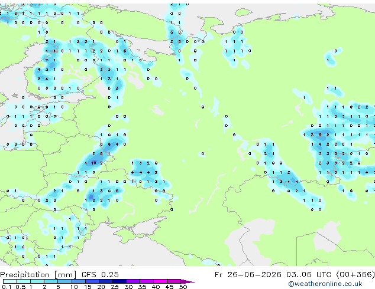Click the 'GFS 0.25' model label

[100, 275]
